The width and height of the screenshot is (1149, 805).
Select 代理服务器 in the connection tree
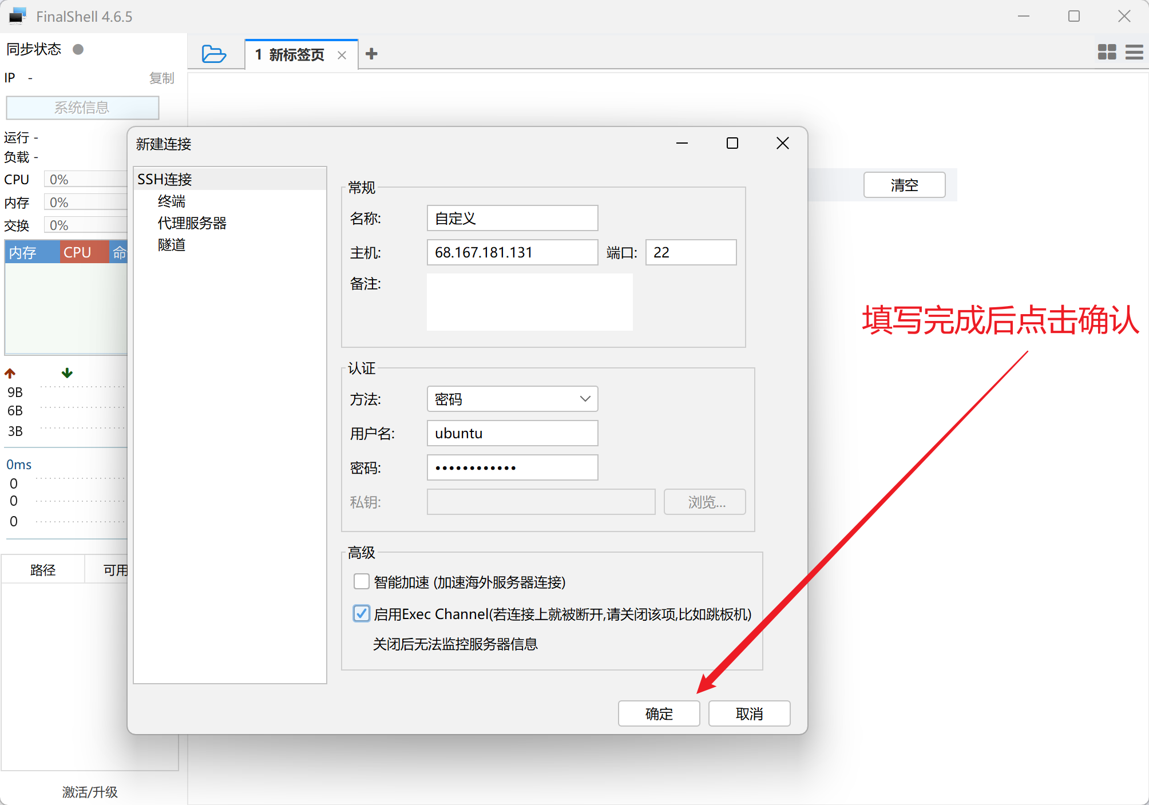(x=192, y=223)
